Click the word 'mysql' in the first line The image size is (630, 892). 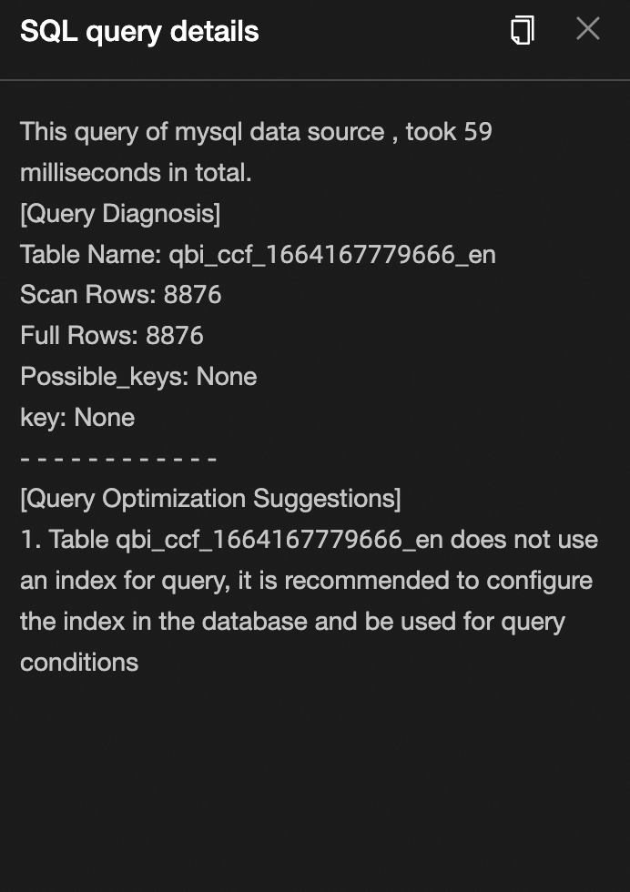(x=208, y=133)
